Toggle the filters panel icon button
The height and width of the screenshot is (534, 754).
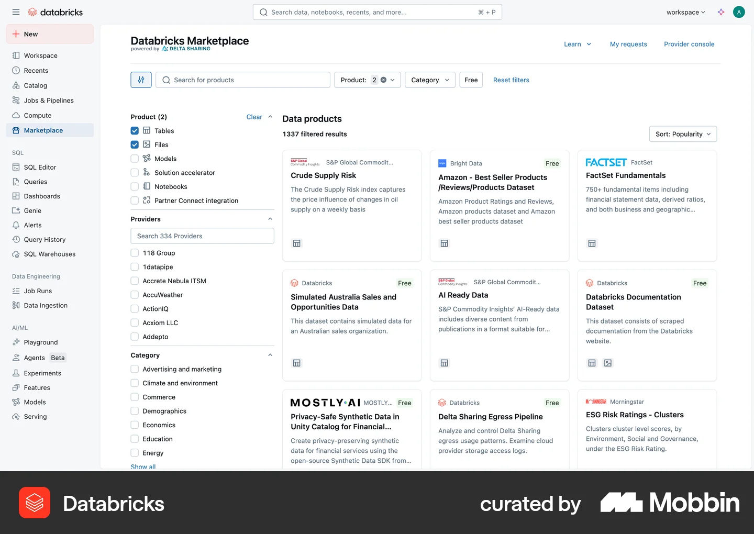(141, 80)
